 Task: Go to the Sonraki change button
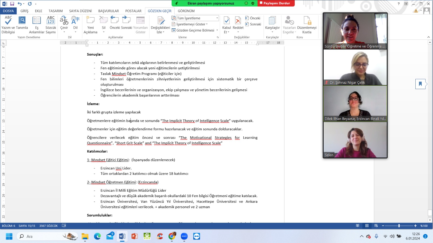[253, 24]
